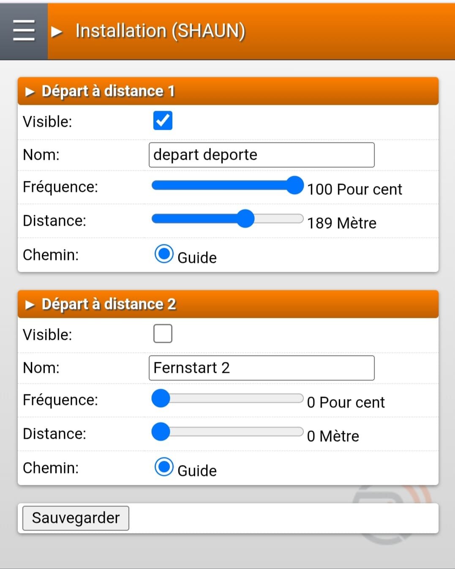Click Fréquence slider handle at 0 Pour cent

pyautogui.click(x=161, y=399)
